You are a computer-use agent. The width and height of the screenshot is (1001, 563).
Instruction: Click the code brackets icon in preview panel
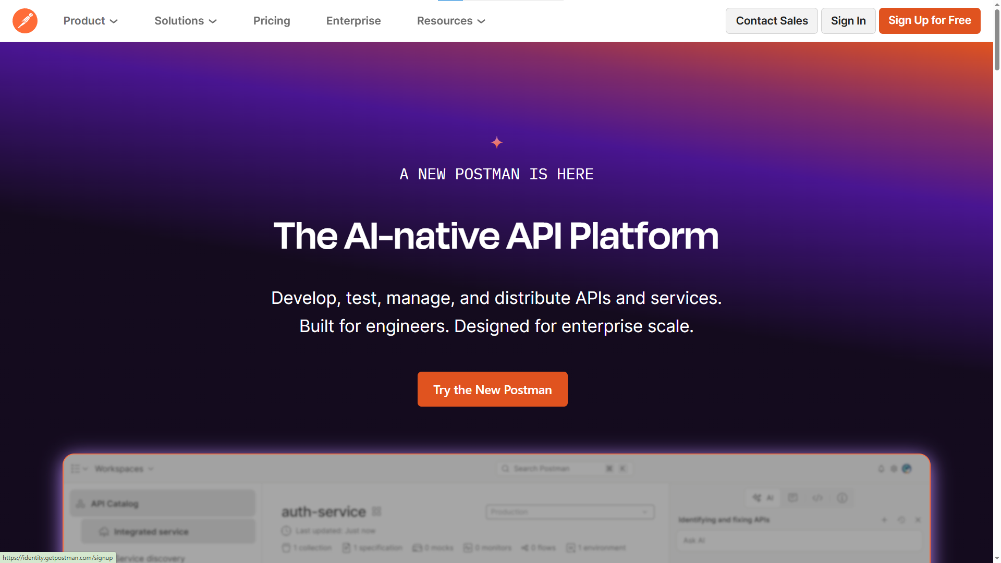point(817,498)
